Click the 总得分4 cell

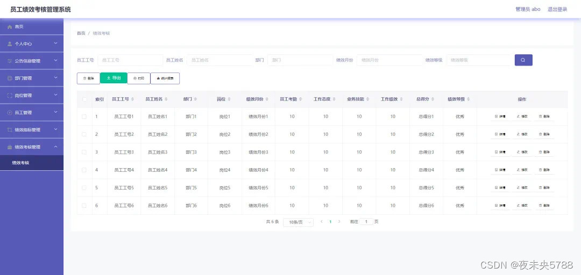click(426, 170)
